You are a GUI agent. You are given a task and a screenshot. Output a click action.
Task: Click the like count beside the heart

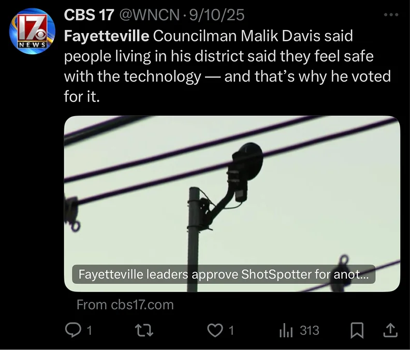tap(231, 331)
